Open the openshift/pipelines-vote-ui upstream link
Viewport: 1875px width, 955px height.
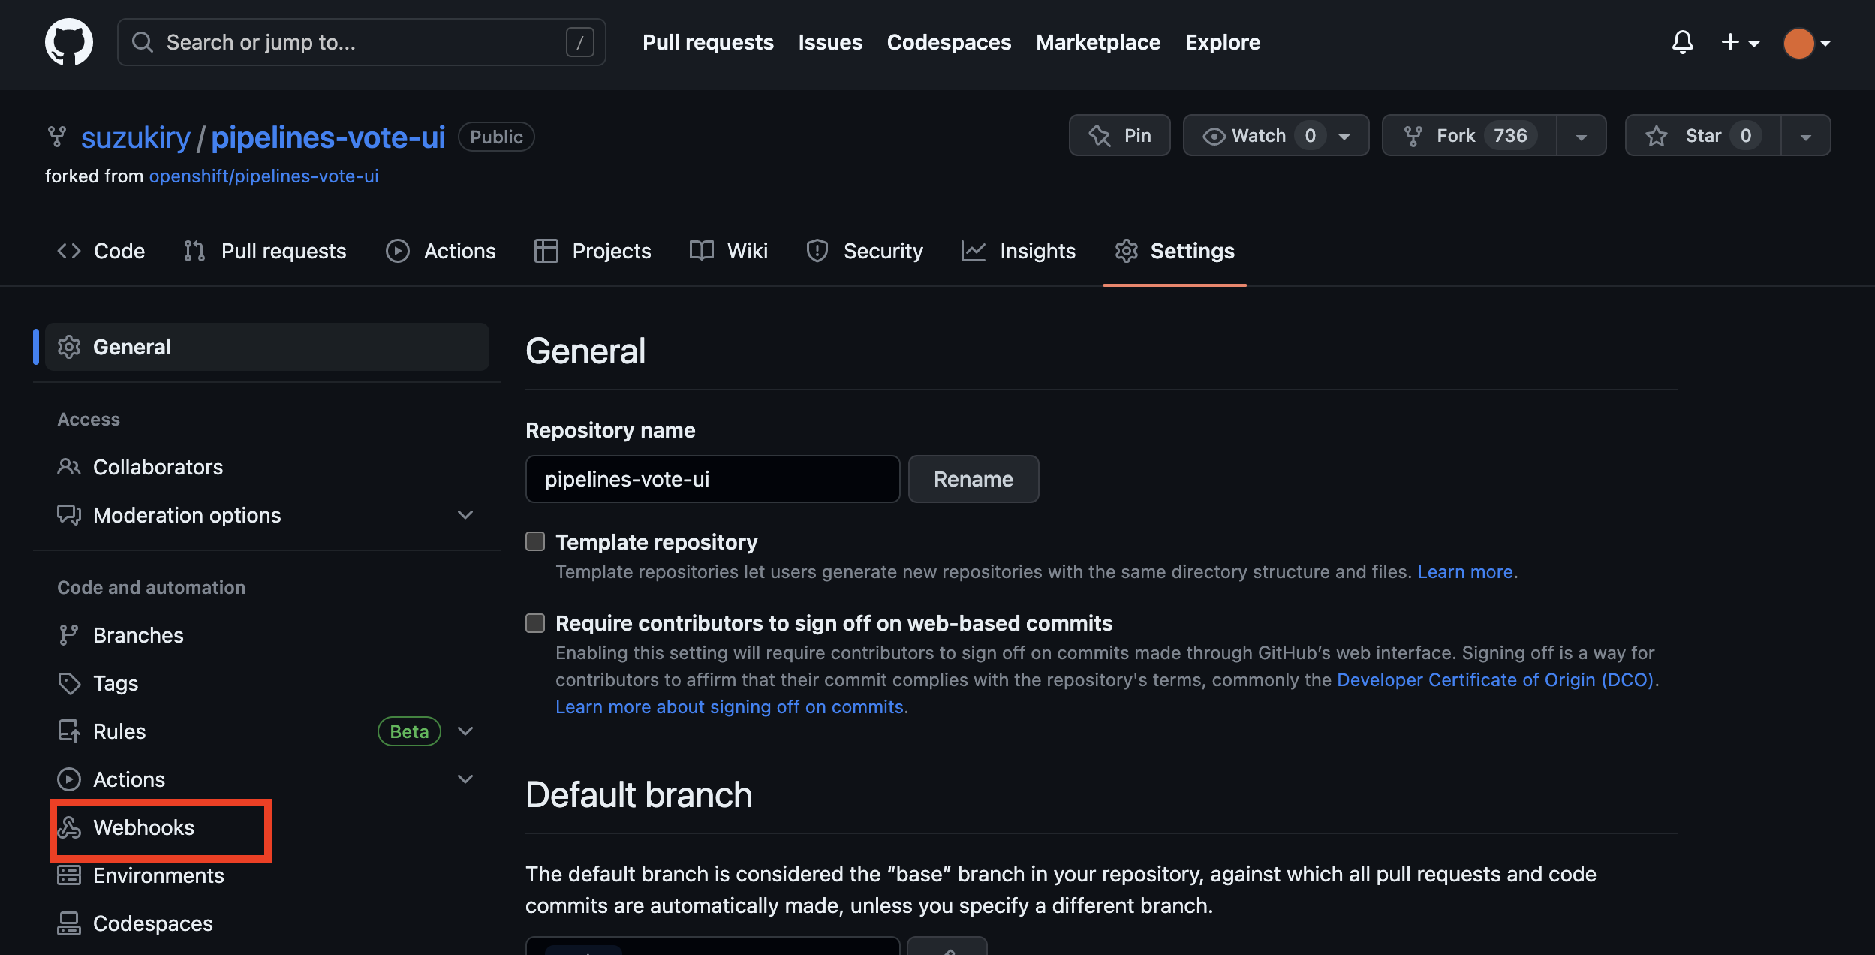pyautogui.click(x=263, y=176)
